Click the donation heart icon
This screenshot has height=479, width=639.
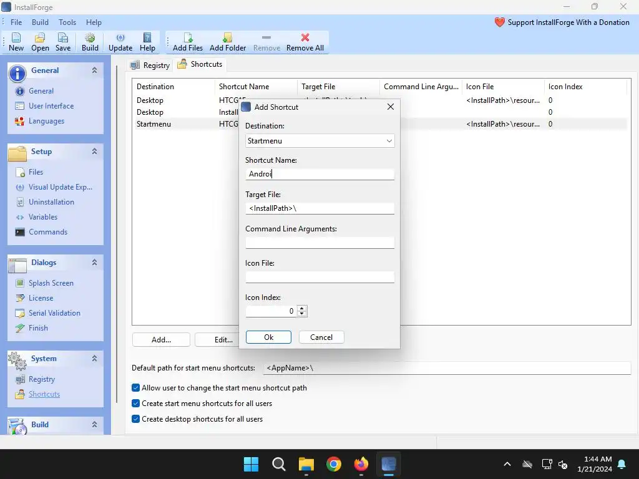tap(500, 22)
